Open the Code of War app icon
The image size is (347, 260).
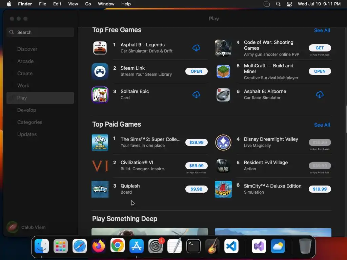pos(223,48)
